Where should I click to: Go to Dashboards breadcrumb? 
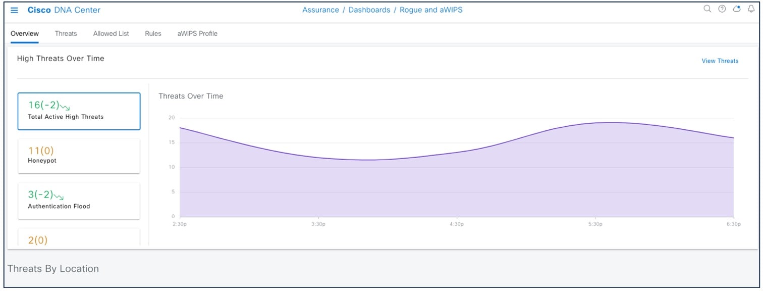click(369, 10)
